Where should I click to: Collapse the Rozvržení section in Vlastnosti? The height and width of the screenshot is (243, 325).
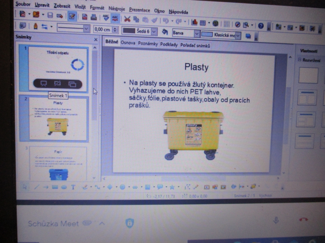300,60
